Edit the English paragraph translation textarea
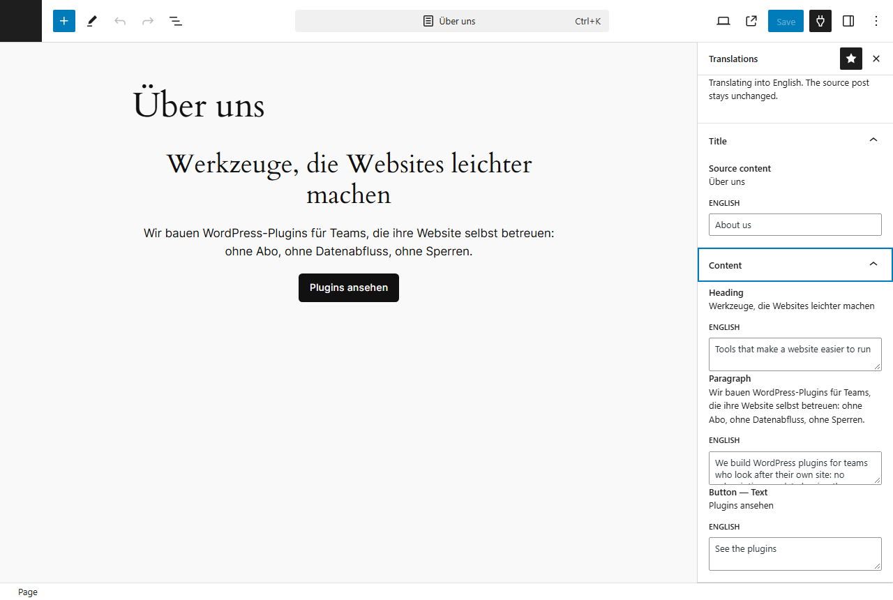Image resolution: width=893 pixels, height=600 pixels. tap(795, 468)
